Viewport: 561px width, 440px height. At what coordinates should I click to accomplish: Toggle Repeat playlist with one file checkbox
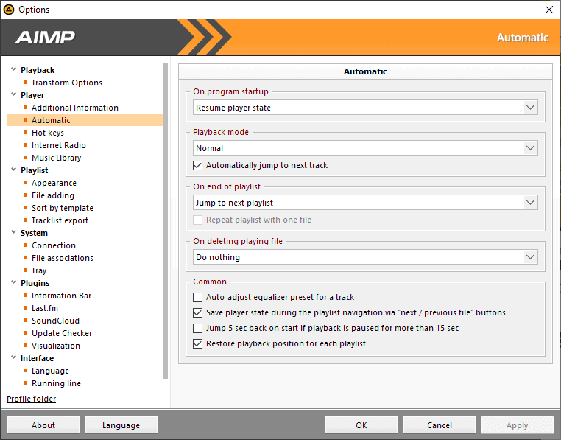tap(197, 220)
